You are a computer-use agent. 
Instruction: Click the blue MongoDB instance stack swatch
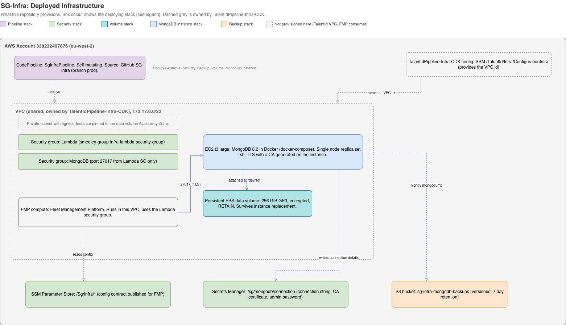coord(153,24)
